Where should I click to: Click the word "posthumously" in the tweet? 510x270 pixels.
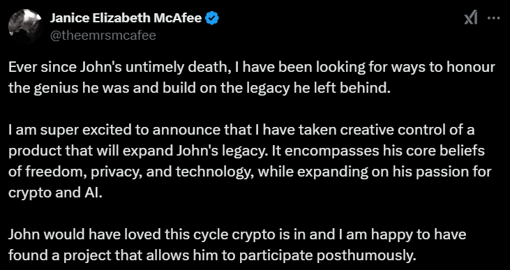366,256
